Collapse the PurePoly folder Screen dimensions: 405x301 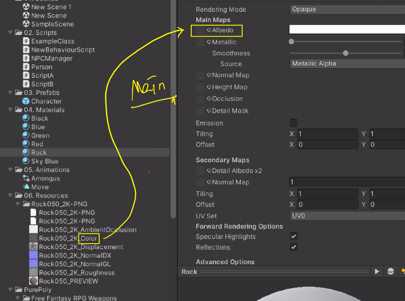coord(11,289)
